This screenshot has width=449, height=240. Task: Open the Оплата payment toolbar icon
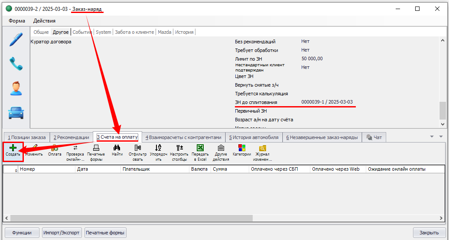click(55, 148)
